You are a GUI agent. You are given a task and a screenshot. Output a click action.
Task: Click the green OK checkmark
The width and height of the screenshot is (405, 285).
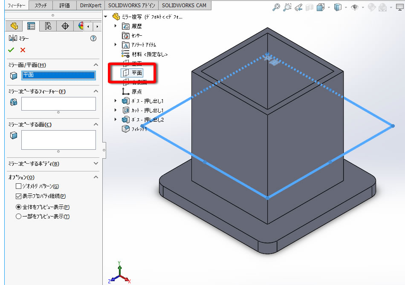[11, 50]
